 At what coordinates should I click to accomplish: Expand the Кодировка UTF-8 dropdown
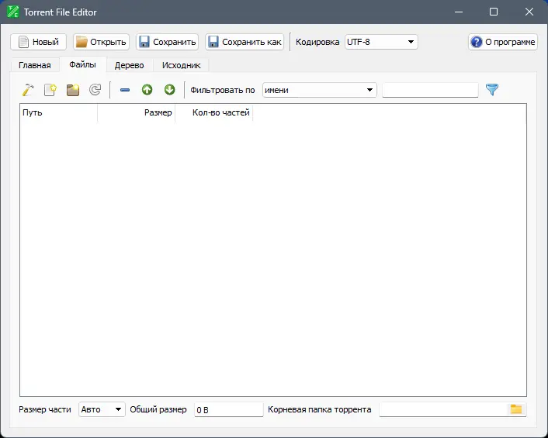(381, 42)
